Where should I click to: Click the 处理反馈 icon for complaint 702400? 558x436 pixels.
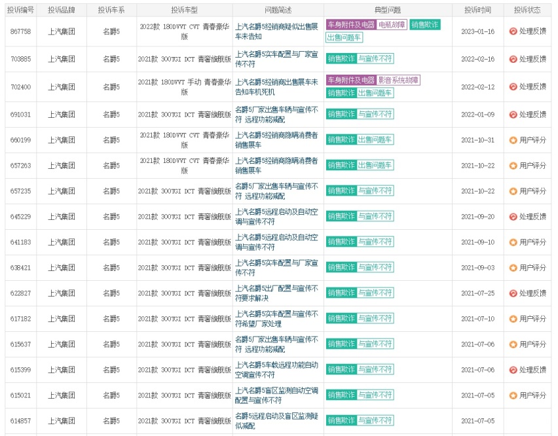pyautogui.click(x=513, y=87)
